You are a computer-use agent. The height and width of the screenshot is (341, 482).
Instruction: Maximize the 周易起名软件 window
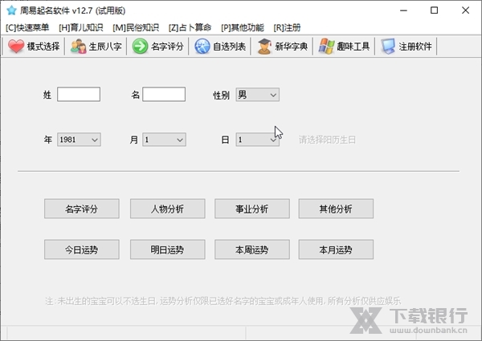click(434, 10)
